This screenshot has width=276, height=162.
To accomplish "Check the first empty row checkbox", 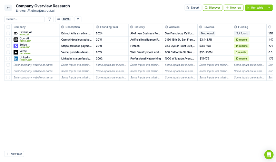I will 8,65.
